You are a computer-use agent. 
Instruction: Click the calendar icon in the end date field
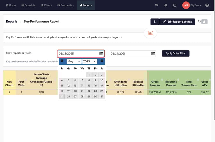[153, 54]
